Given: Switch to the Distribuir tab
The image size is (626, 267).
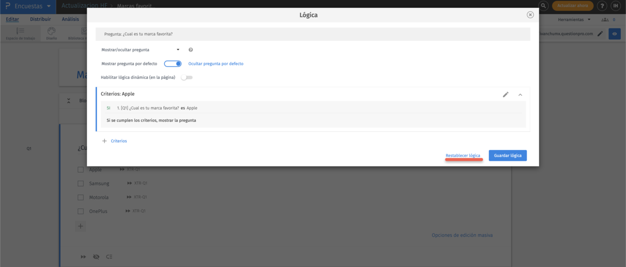Looking at the screenshot, I should pos(40,19).
